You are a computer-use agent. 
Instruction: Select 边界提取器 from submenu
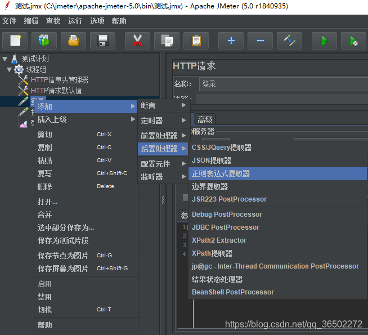pos(277,186)
